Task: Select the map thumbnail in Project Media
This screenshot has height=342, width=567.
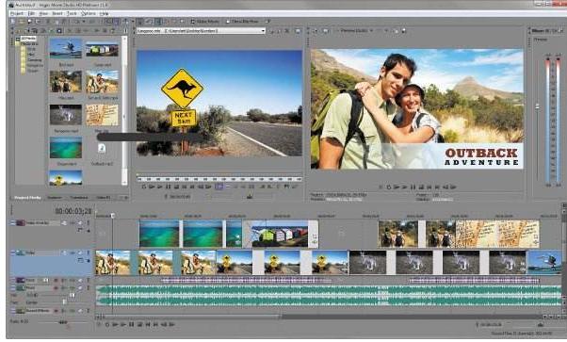Action: pyautogui.click(x=102, y=115)
